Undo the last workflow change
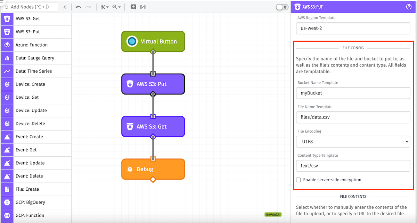The image size is (417, 223). [x=78, y=7]
